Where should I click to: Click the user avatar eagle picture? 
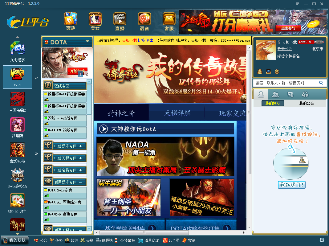click(266, 50)
